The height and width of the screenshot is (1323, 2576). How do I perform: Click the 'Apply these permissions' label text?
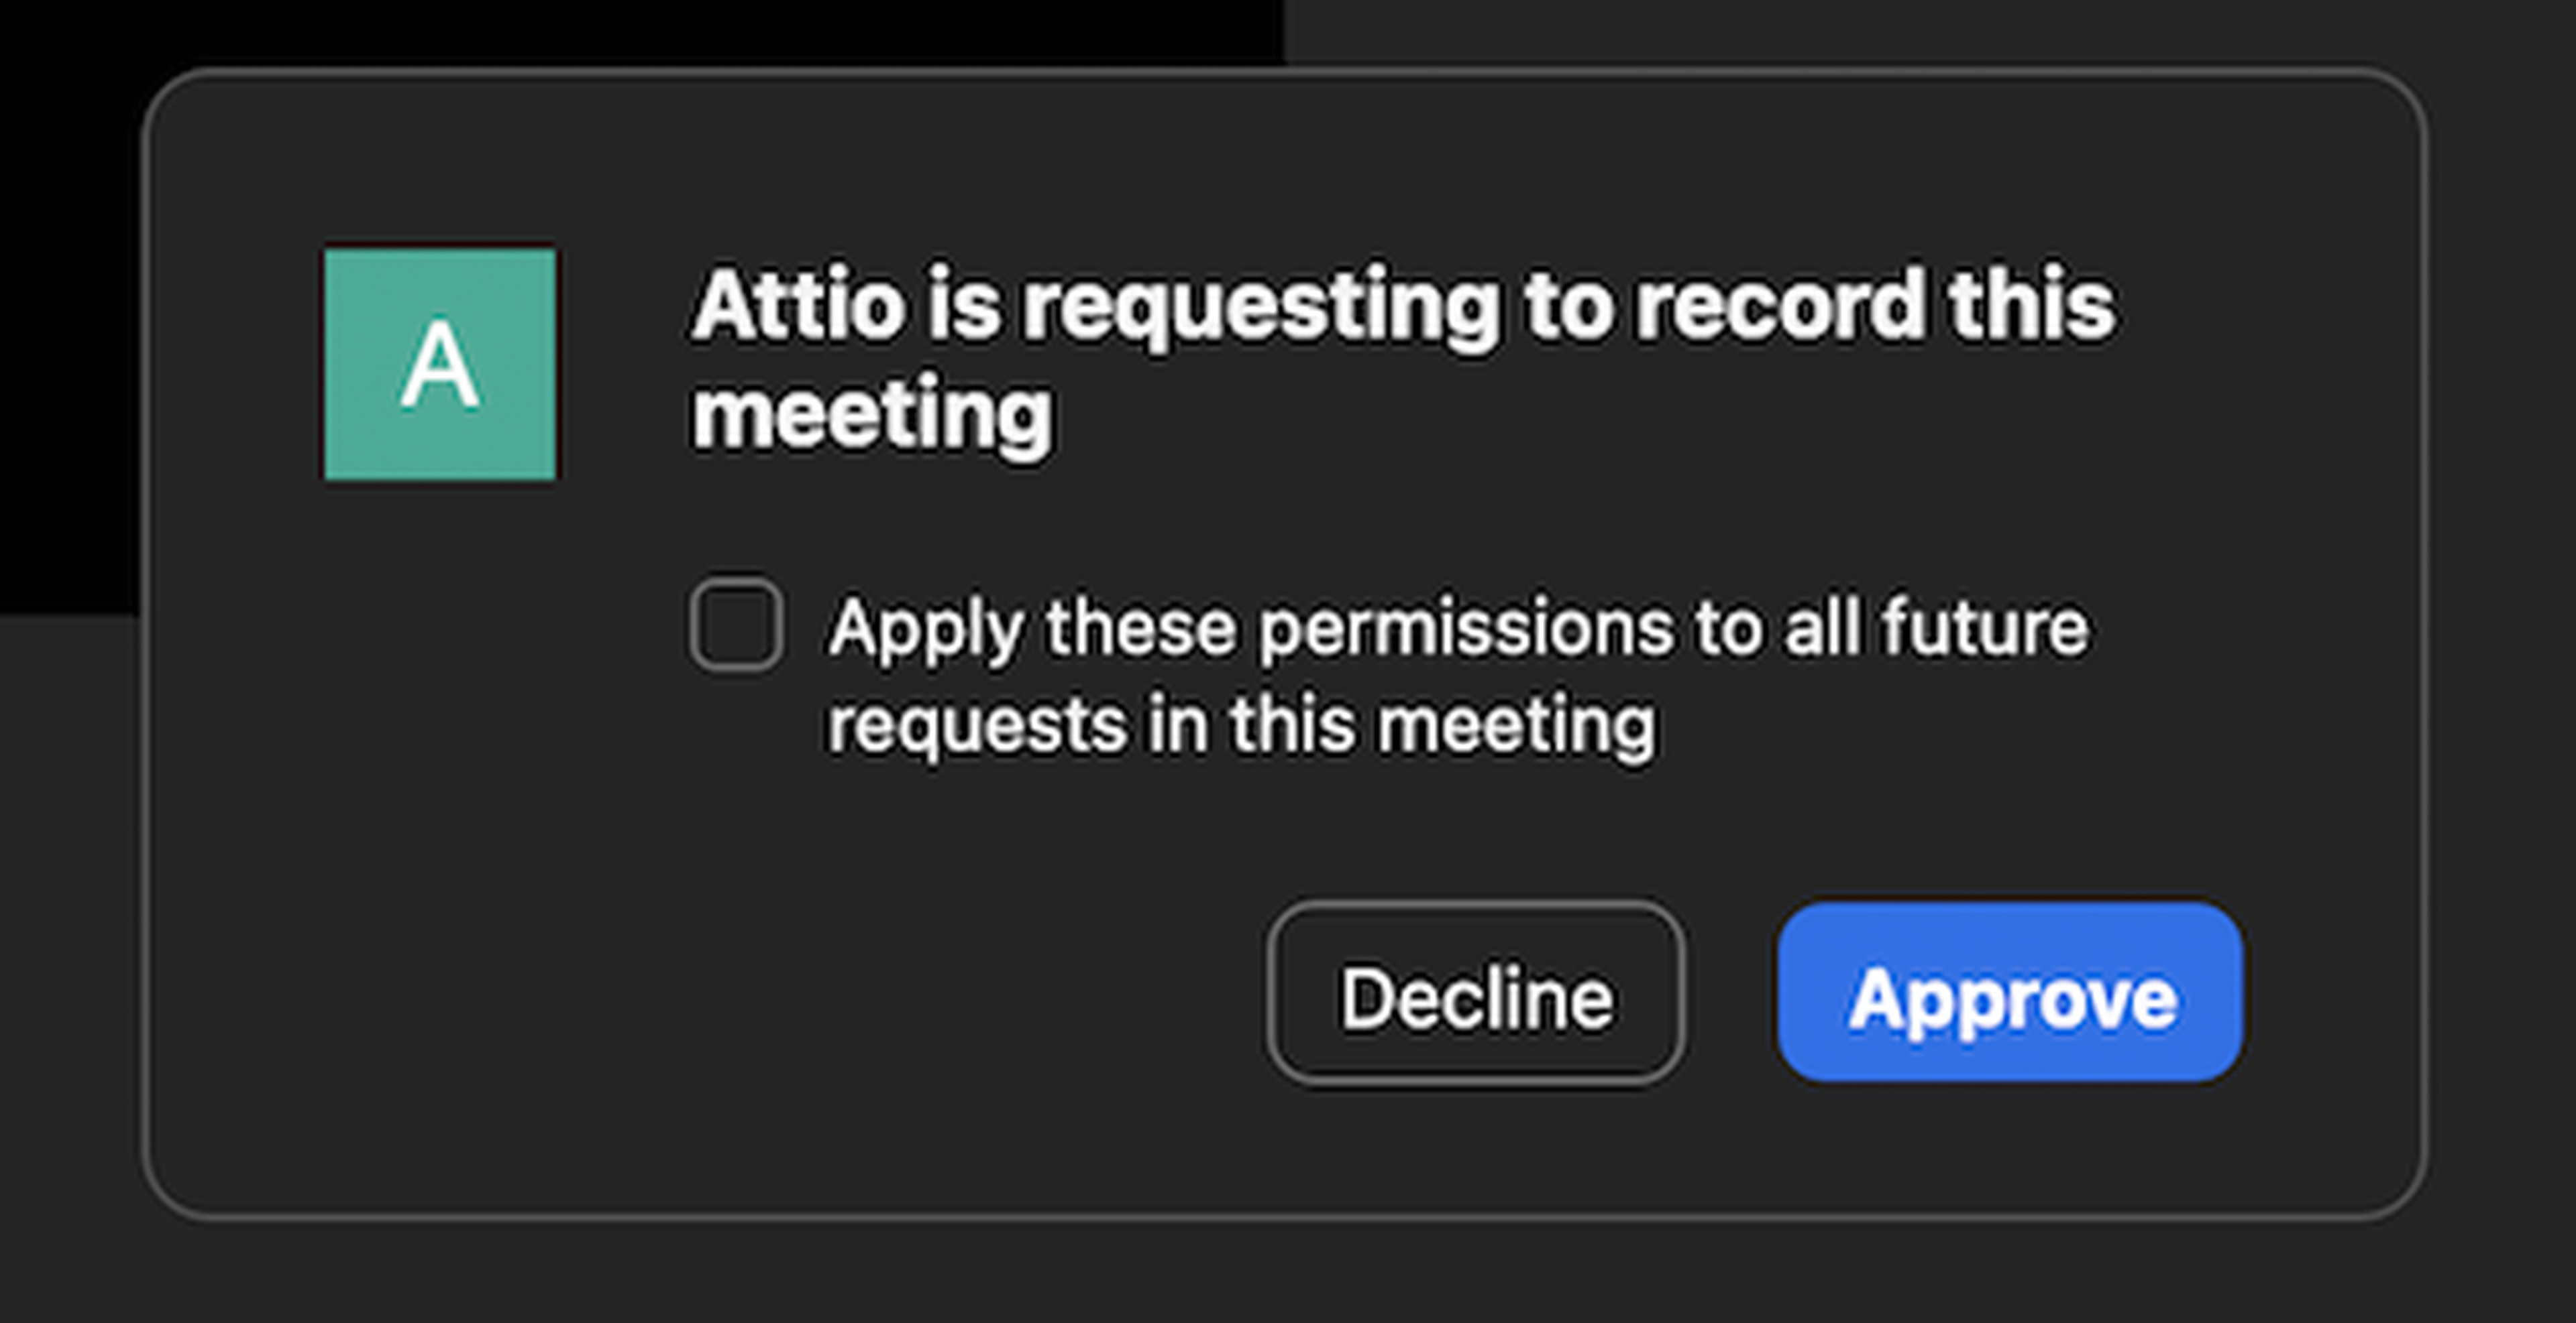1458,627
